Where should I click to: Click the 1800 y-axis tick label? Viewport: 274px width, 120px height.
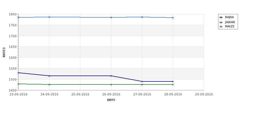[13, 15]
